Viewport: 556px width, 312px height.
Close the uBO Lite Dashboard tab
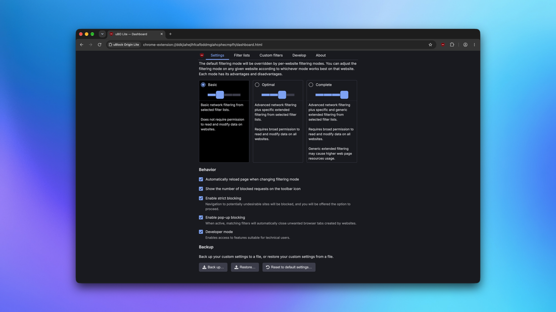(162, 34)
